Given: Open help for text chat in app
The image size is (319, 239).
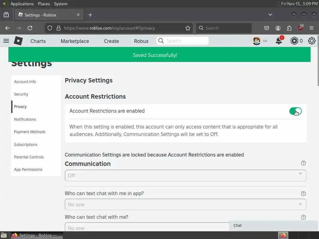Looking at the screenshot, I should (303, 194).
